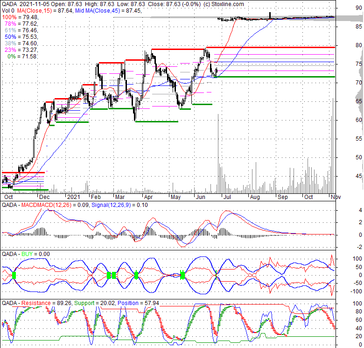Click the '(c) Stoxline.com' copyright text
Image resolution: width=364 pixels, height=348 pixels.
click(224, 4)
